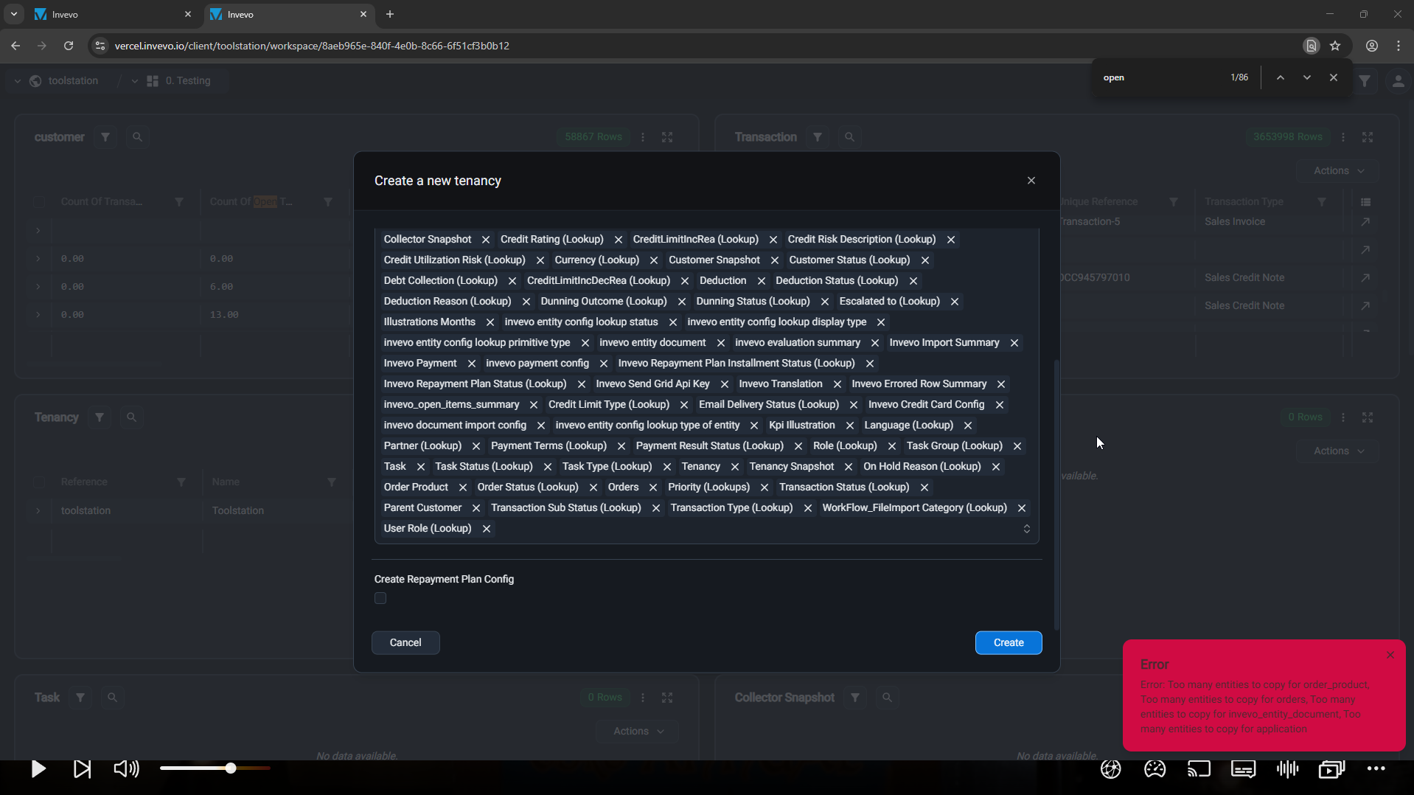This screenshot has height=795, width=1414.
Task: Open the entity multi-select dropdown arrows
Action: pos(1026,529)
